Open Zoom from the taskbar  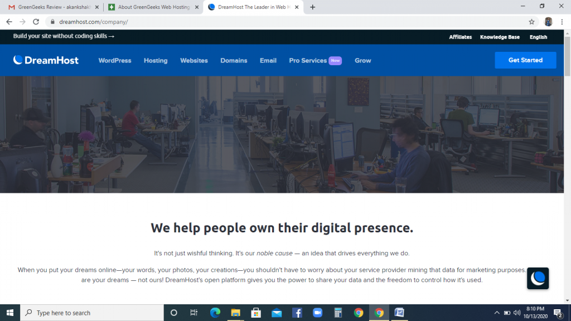317,313
